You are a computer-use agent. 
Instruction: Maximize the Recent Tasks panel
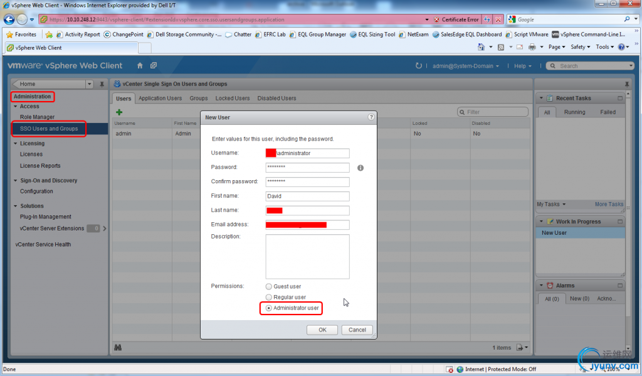coord(620,99)
